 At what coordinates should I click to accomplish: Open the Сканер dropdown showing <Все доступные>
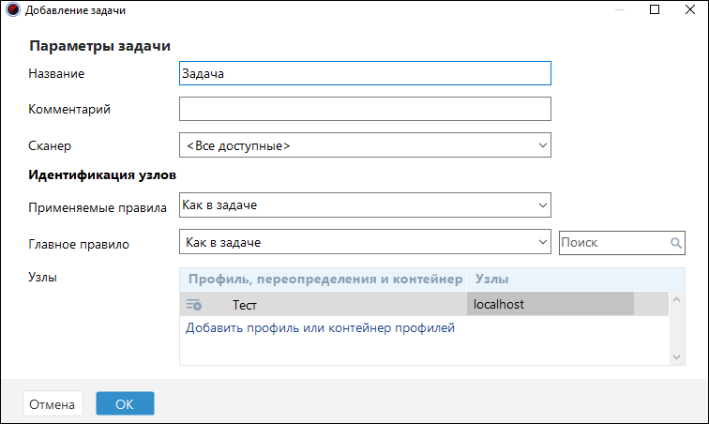[365, 145]
